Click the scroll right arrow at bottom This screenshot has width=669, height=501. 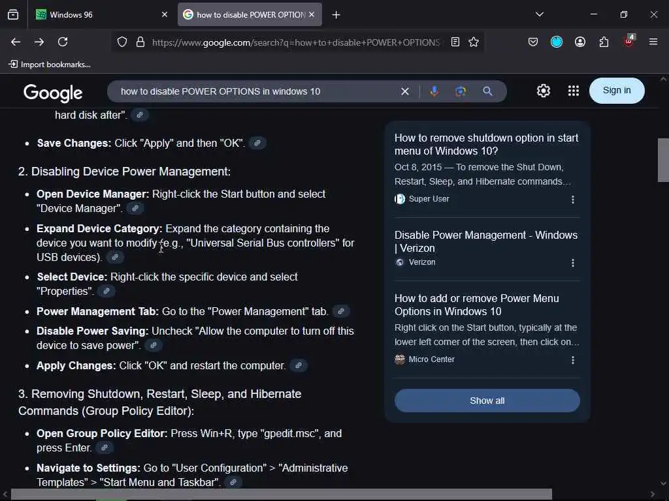tap(653, 494)
